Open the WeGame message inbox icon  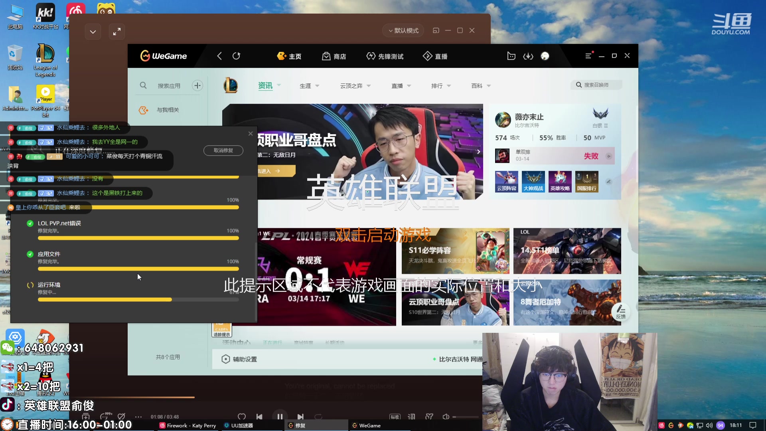(511, 56)
